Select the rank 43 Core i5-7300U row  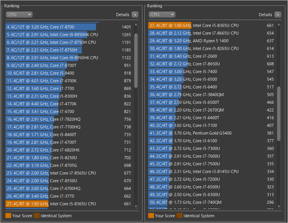(211, 148)
